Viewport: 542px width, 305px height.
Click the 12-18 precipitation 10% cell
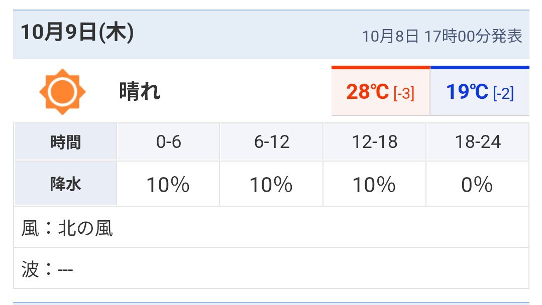tap(374, 186)
